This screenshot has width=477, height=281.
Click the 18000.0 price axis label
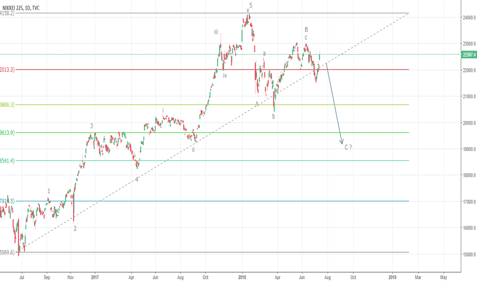click(469, 175)
